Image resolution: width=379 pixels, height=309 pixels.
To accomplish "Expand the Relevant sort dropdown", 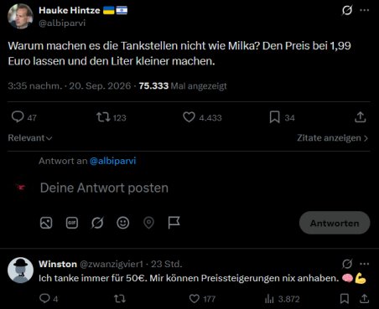I will coord(30,138).
